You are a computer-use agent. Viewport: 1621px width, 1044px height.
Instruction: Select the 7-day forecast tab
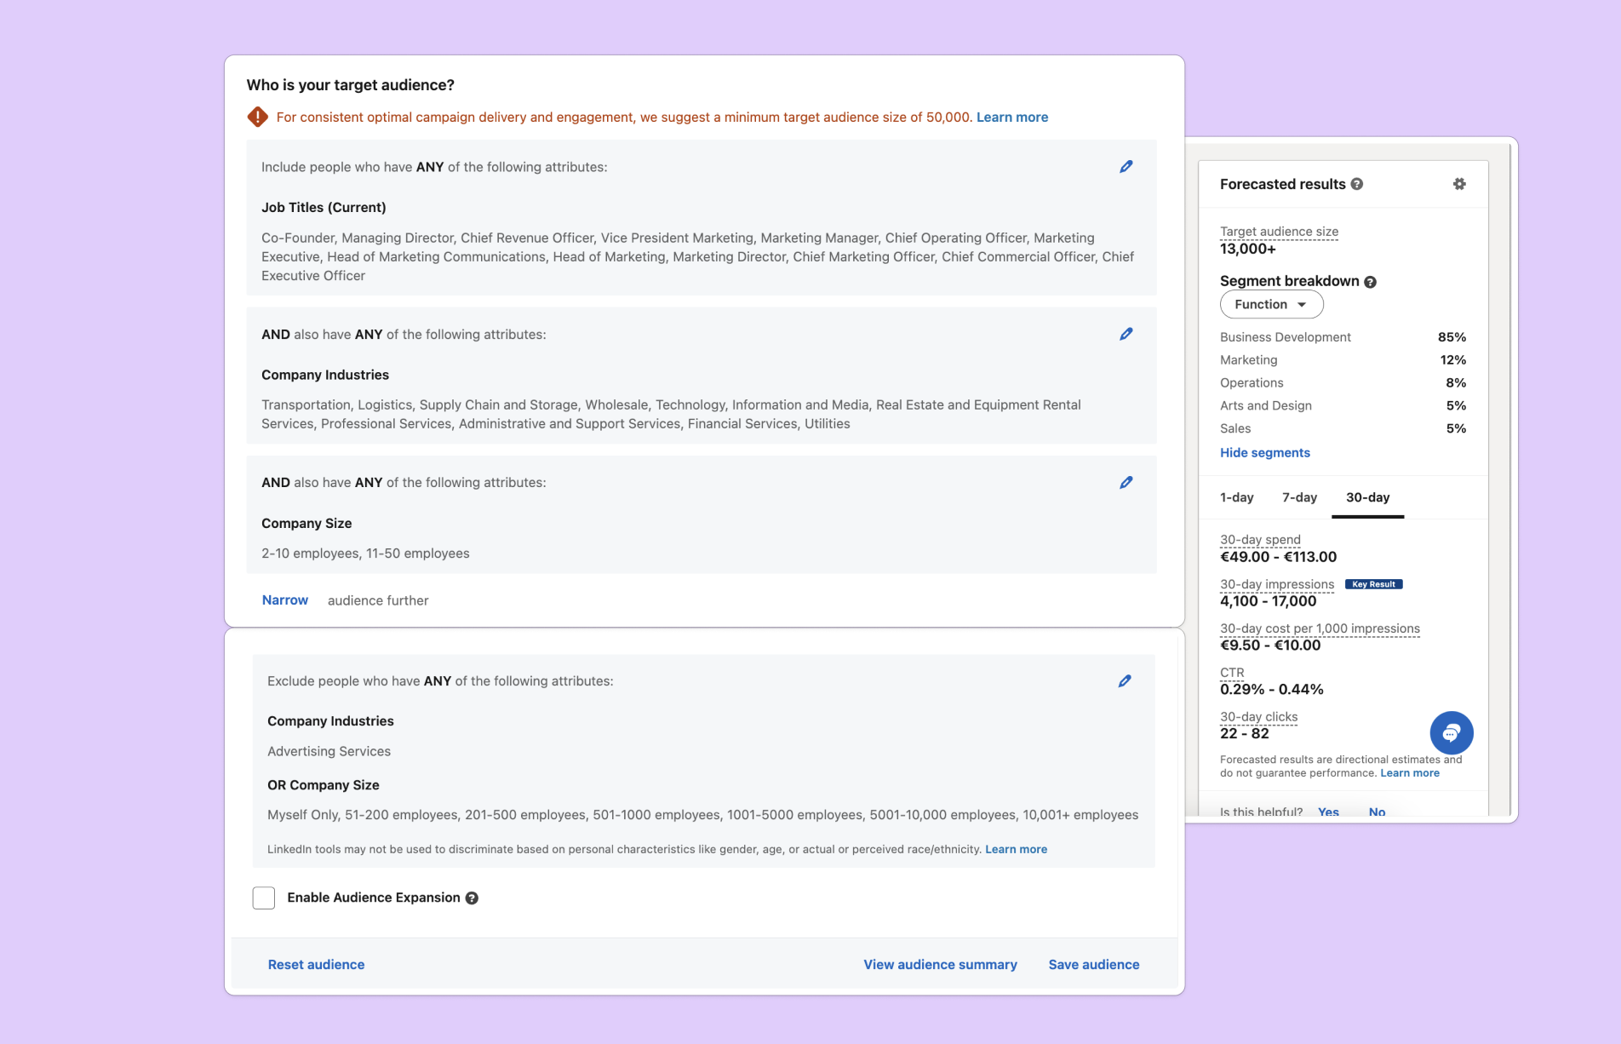[1299, 497]
